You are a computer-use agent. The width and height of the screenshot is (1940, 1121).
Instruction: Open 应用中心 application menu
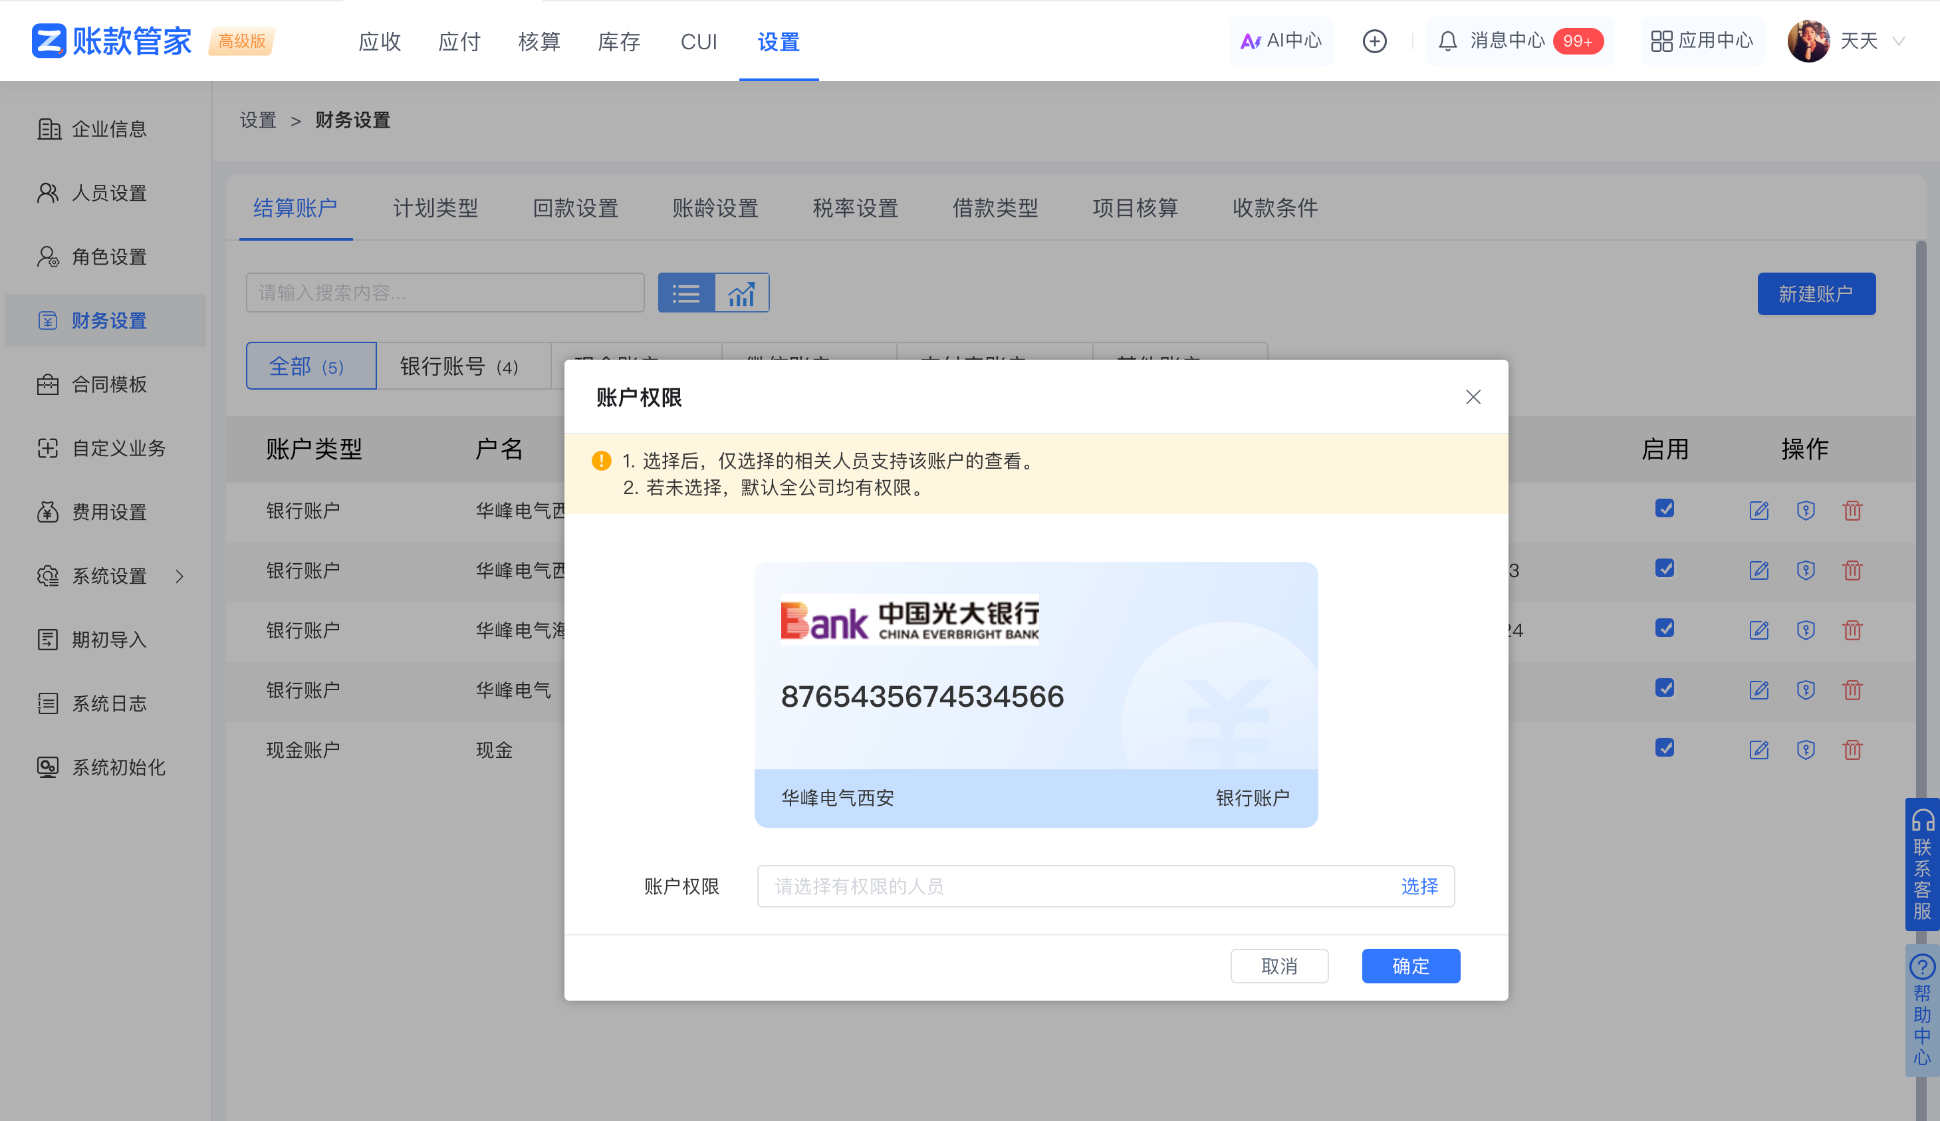(x=1702, y=41)
